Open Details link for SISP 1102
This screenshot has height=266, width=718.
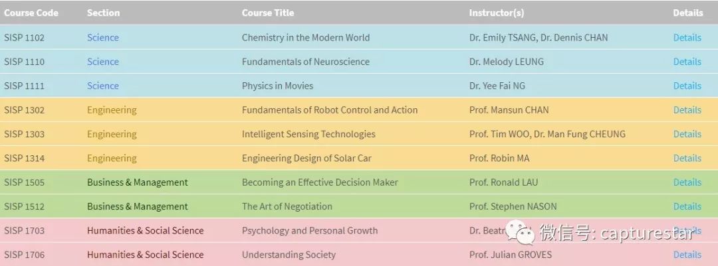point(687,38)
